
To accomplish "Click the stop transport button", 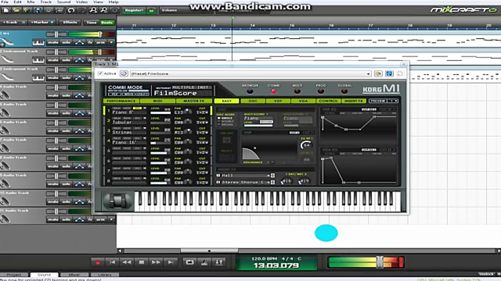I will [x=141, y=262].
